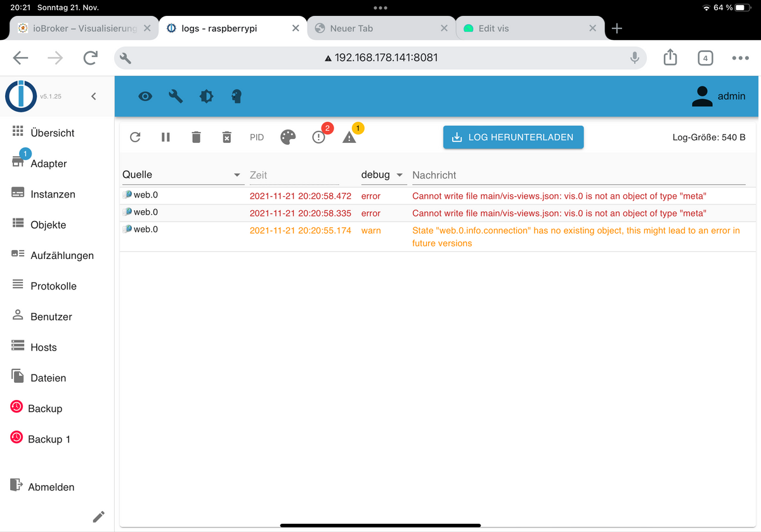Image resolution: width=761 pixels, height=532 pixels.
Task: Click the microphone voice search icon
Action: [x=634, y=58]
